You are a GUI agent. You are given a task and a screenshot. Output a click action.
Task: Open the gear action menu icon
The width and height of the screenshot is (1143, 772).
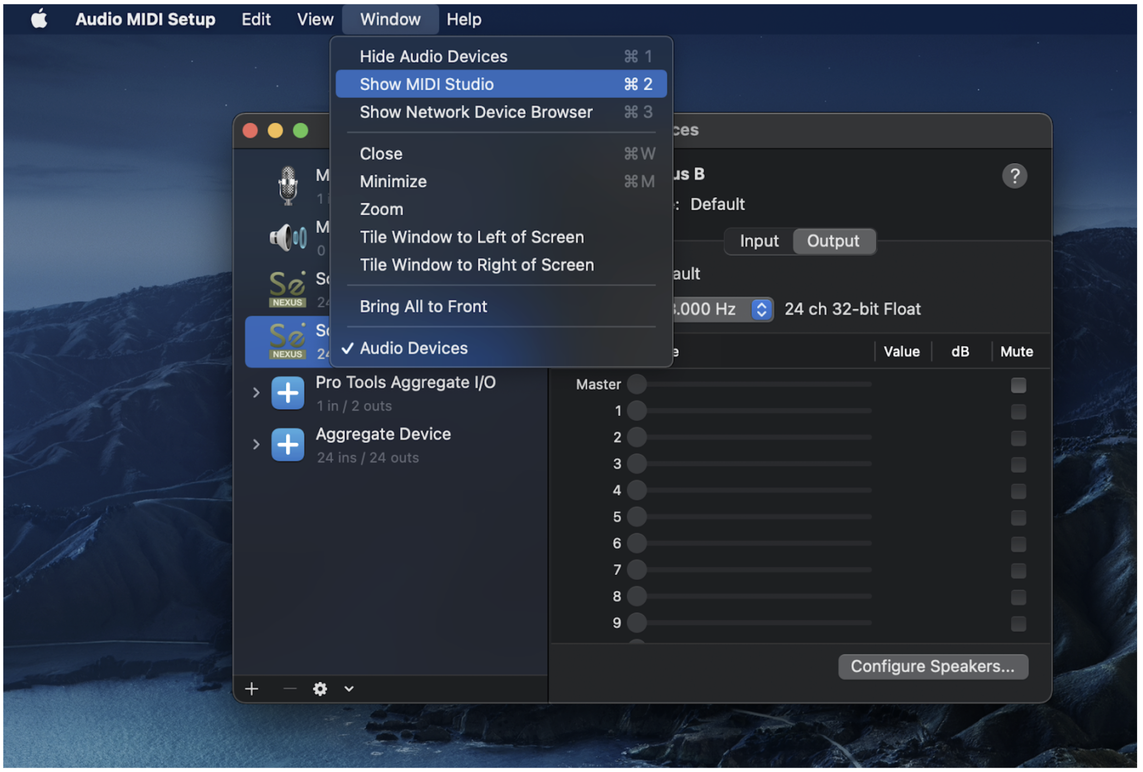pyautogui.click(x=320, y=689)
